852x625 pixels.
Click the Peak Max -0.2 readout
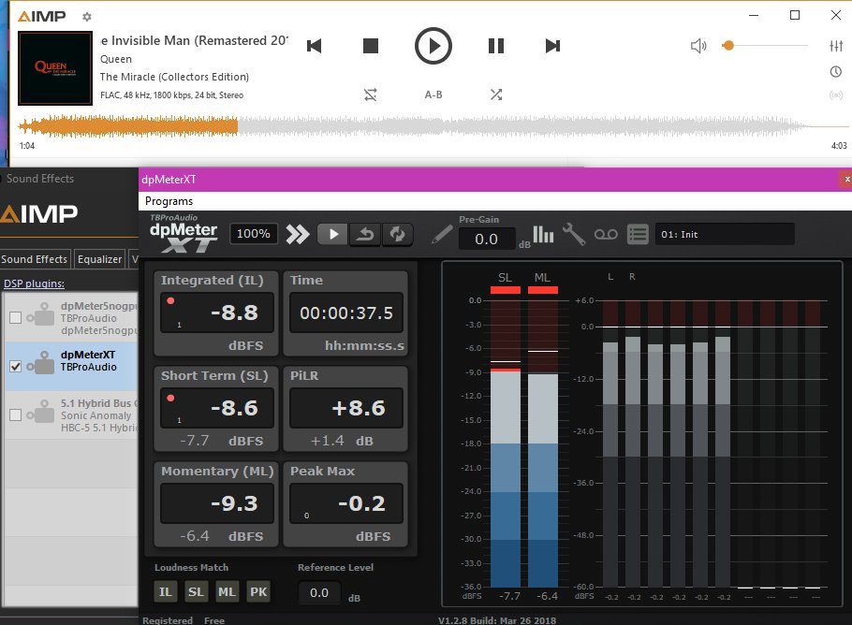pos(346,503)
